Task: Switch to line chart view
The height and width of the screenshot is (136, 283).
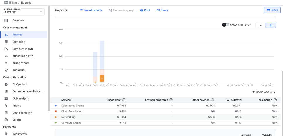Action: pyautogui.click(x=261, y=25)
